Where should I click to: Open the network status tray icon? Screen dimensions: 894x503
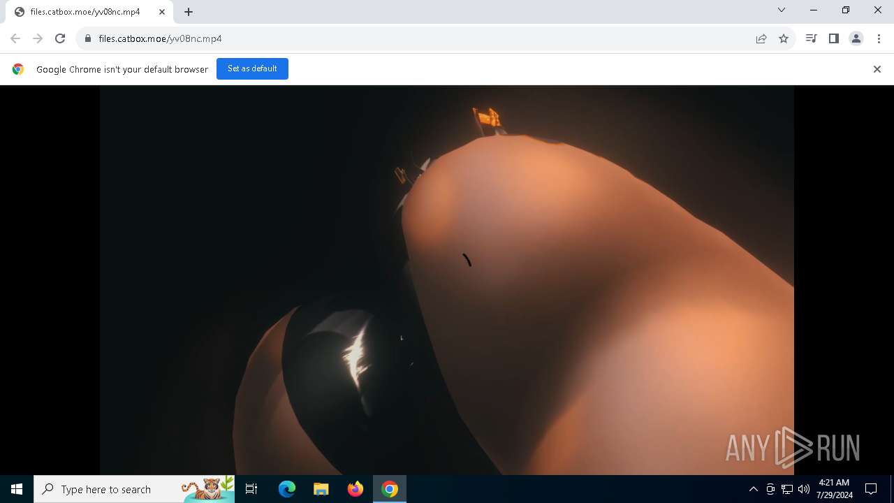(x=787, y=489)
